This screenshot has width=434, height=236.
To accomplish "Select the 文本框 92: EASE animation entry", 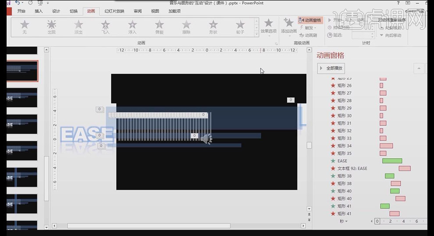I will point(352,168).
